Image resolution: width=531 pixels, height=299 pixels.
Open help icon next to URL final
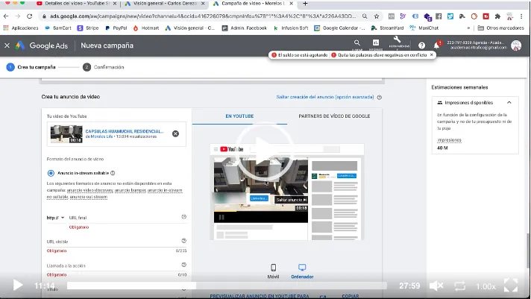[x=184, y=217]
